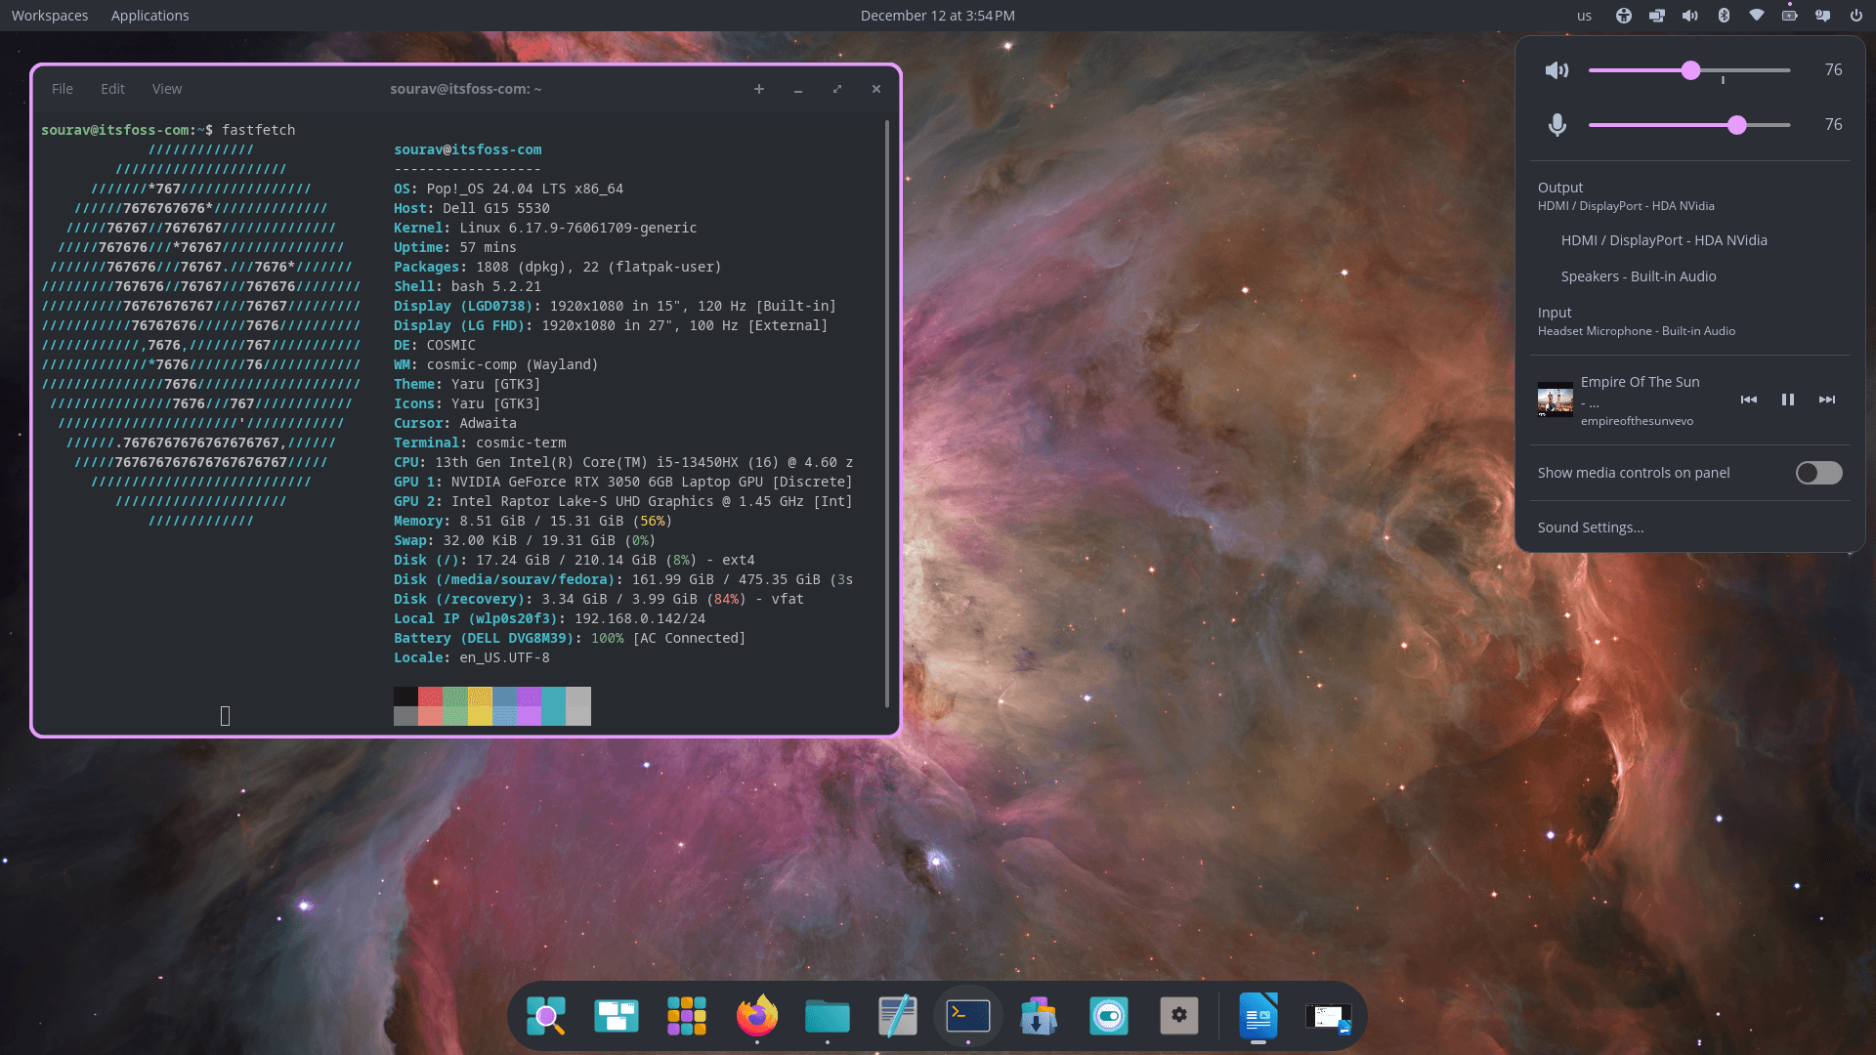Open the COSMIC Store package installer icon
This screenshot has height=1055, width=1876.
1039,1016
